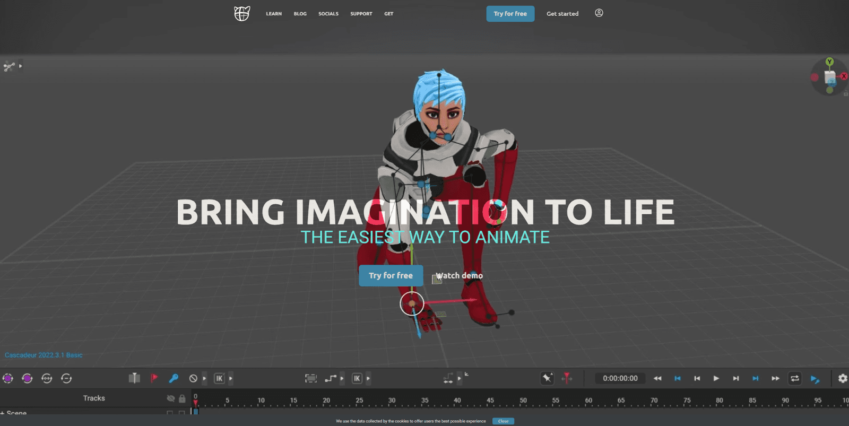The image size is (849, 426).
Task: Toggle the left IK button
Action: [x=219, y=378]
